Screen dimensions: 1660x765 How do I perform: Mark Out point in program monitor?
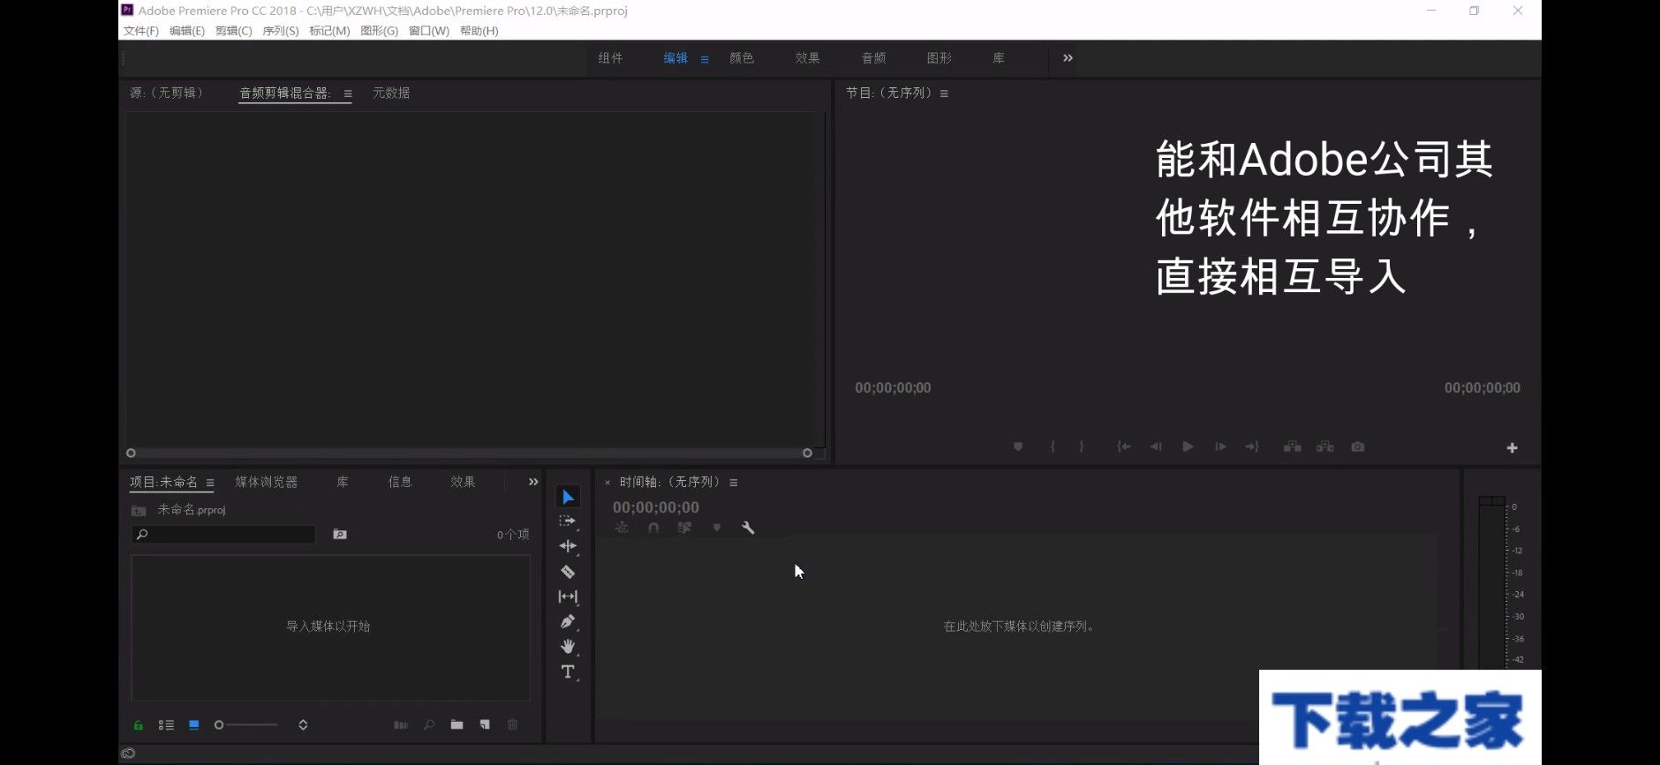[1082, 447]
